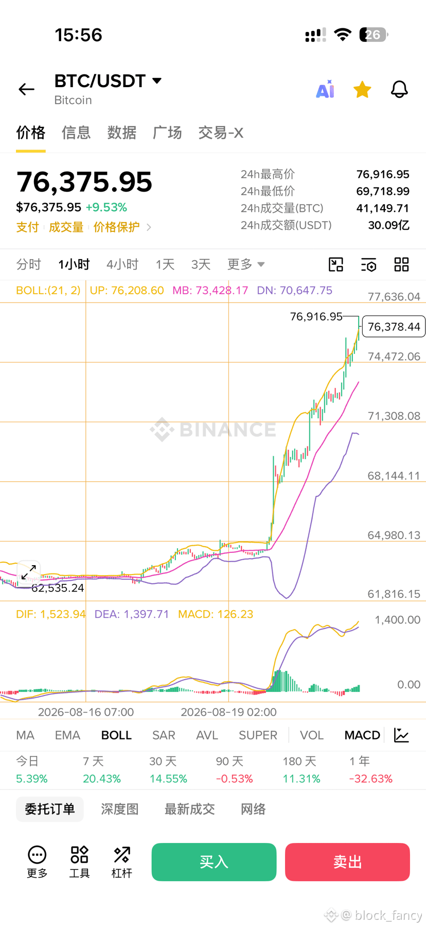Select the 分时 chart interval
This screenshot has height=928, width=426.
(x=28, y=264)
